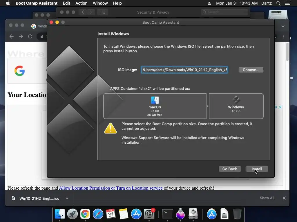Viewport: 297px width, 222px height.
Task: Click Show All downloads in Chrome
Action: 267,198
